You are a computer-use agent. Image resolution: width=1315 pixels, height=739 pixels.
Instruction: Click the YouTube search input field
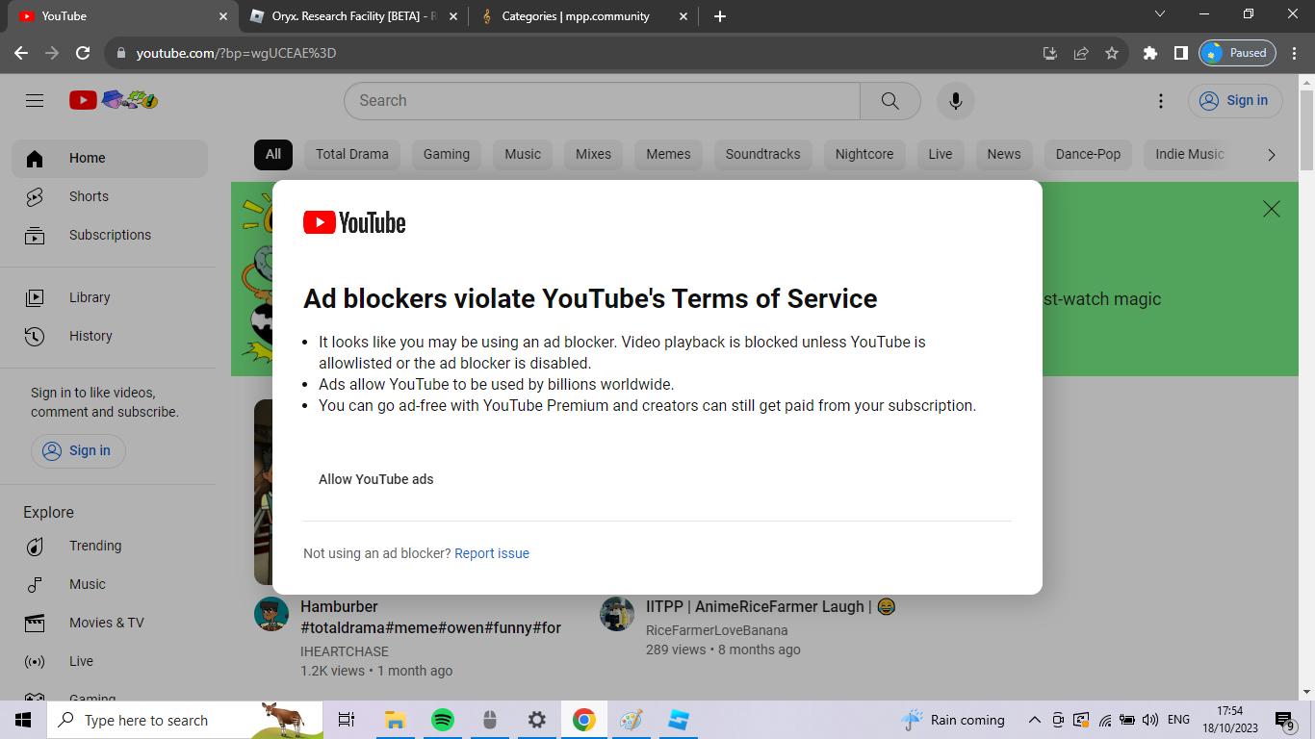click(x=602, y=100)
